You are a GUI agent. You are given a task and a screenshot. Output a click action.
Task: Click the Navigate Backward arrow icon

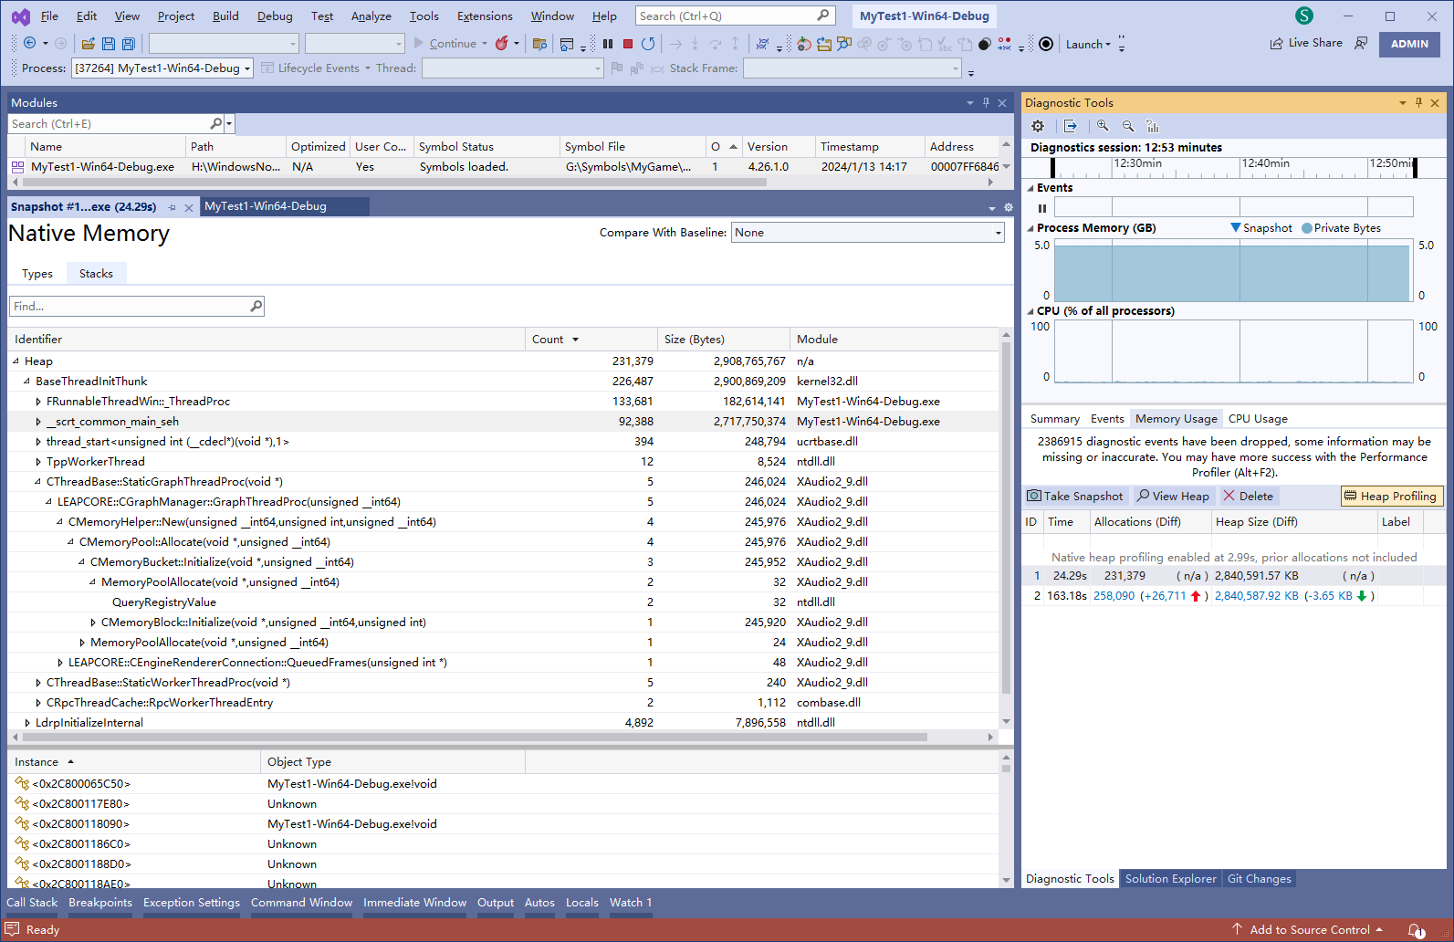[x=30, y=43]
